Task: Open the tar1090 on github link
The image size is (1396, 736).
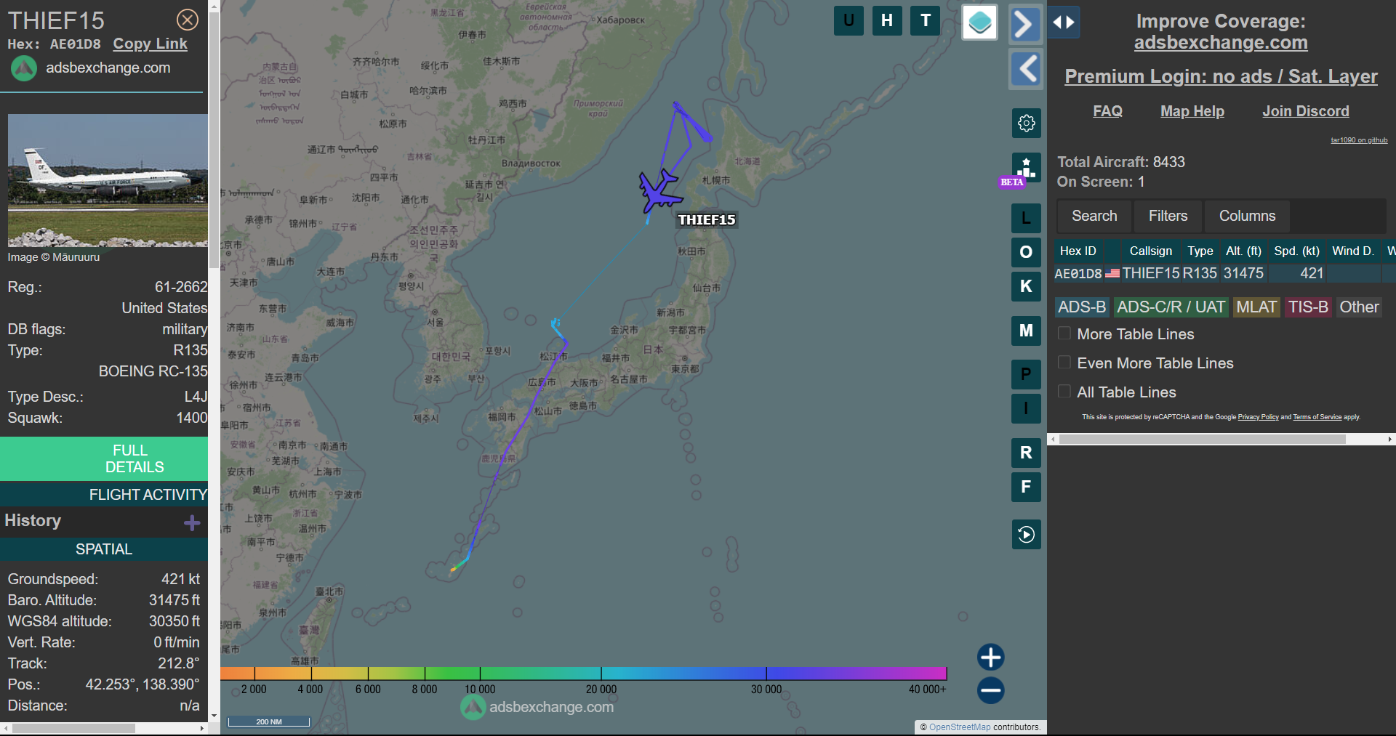Action: coord(1359,140)
